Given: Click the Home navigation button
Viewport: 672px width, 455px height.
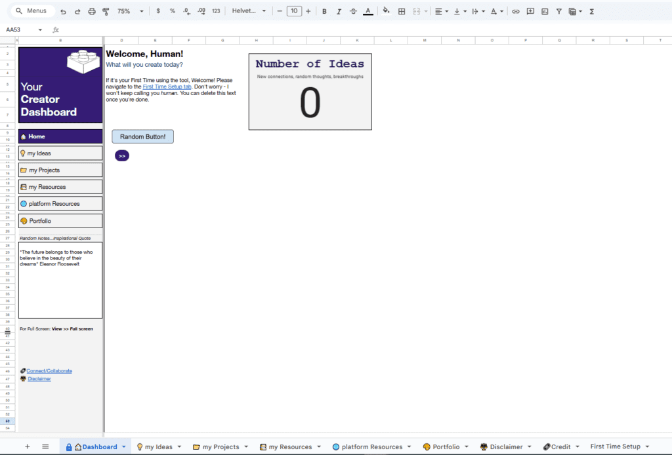Looking at the screenshot, I should point(60,136).
